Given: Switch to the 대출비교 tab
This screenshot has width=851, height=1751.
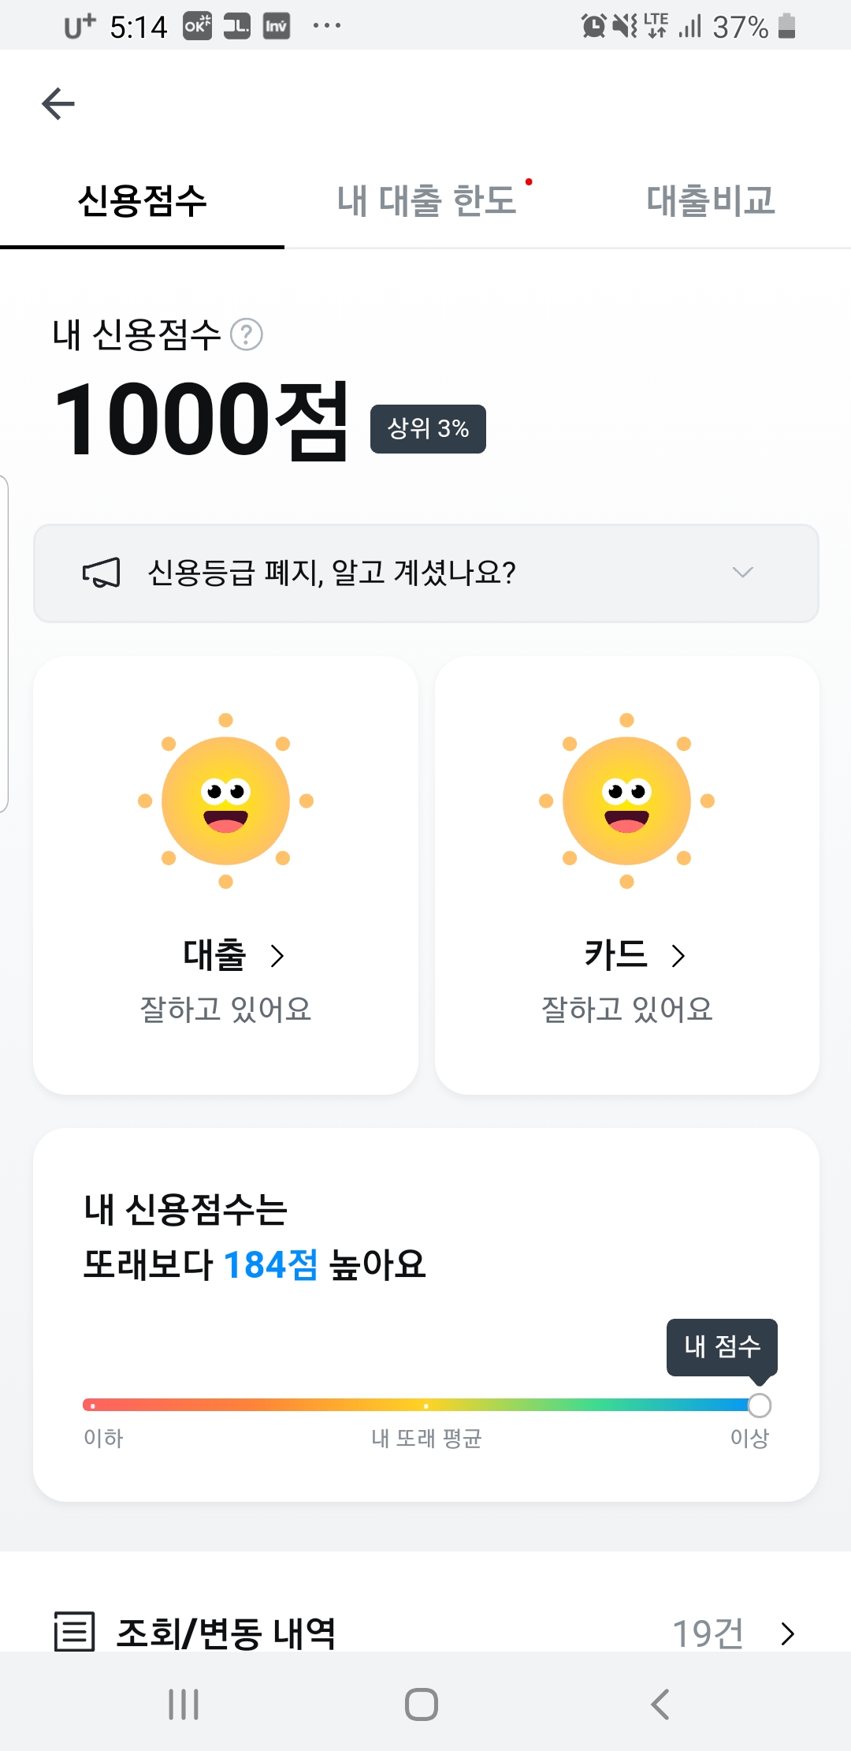Looking at the screenshot, I should 711,200.
